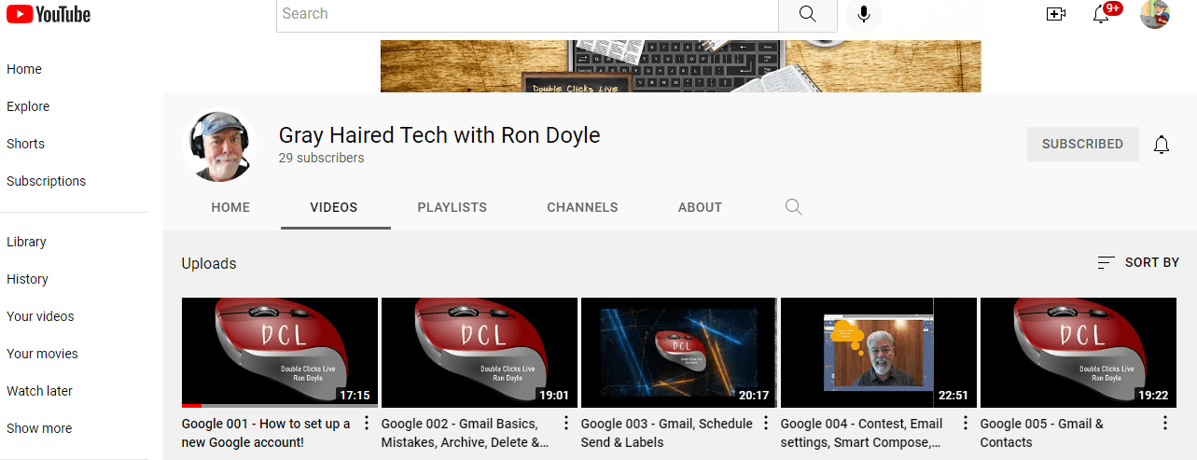Click the search magnifier button

808,14
